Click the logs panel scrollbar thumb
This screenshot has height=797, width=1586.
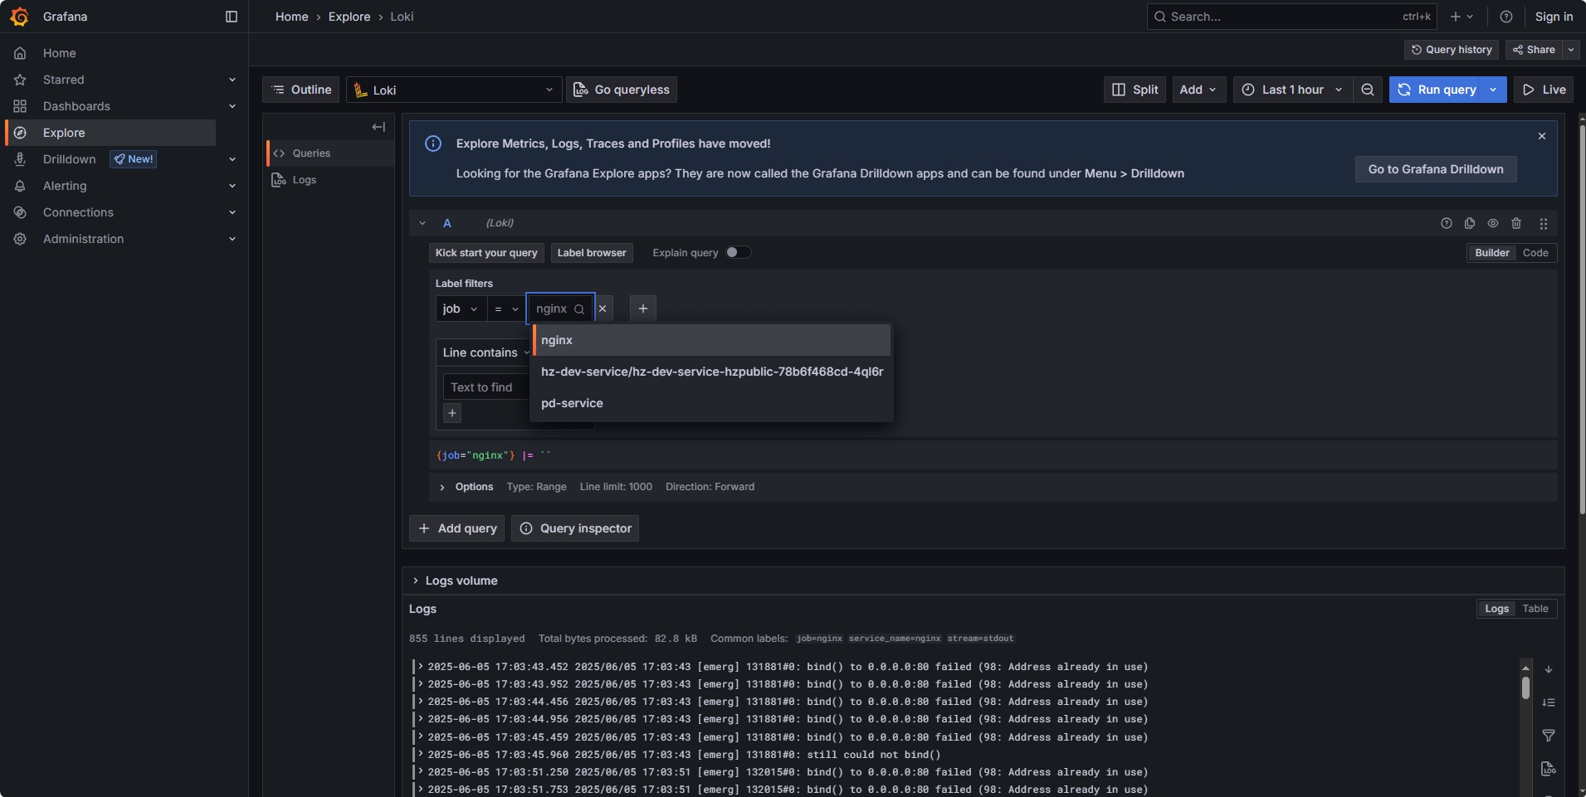point(1525,688)
